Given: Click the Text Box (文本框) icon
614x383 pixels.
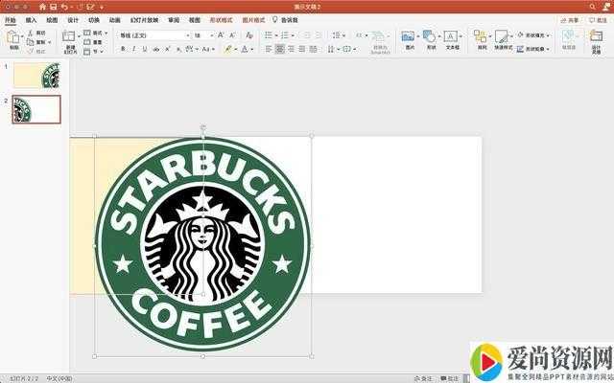Looking at the screenshot, I should (x=451, y=37).
